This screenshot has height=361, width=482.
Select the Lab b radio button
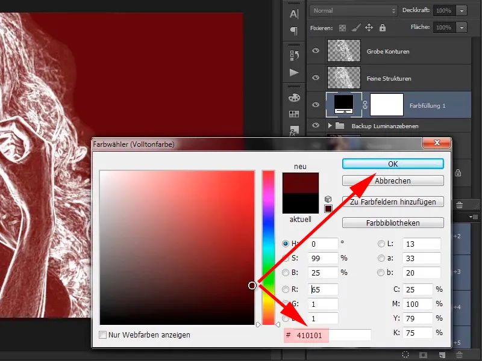[x=381, y=273]
